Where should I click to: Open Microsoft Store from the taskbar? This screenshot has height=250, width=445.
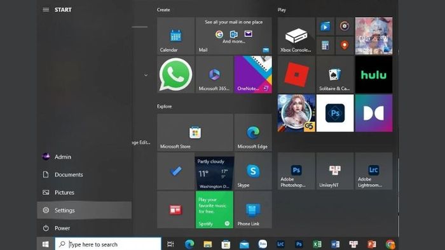coord(226,244)
